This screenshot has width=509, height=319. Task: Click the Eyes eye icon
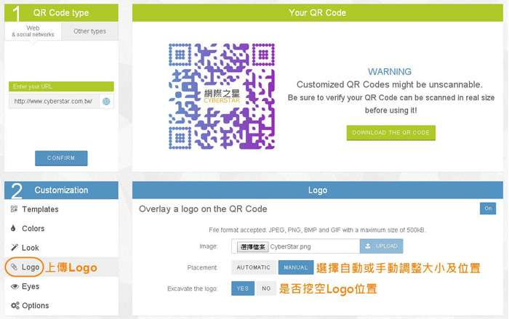[15, 286]
